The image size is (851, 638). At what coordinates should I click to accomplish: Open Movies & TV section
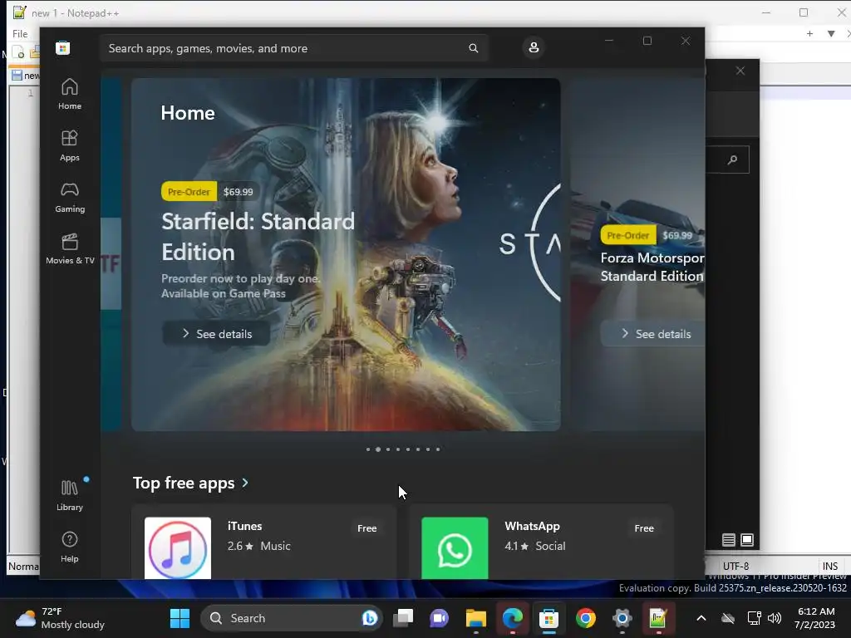coord(70,249)
